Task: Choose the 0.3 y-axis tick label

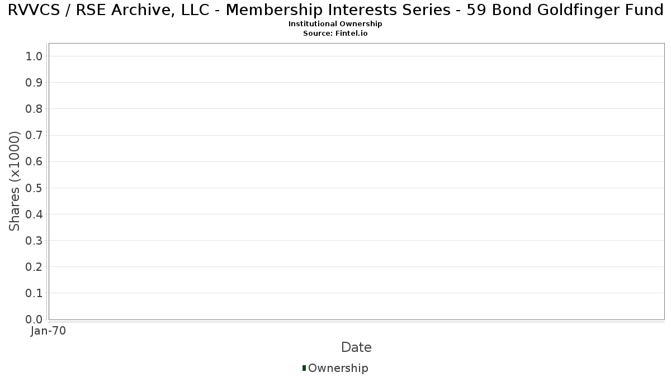Action: (35, 241)
